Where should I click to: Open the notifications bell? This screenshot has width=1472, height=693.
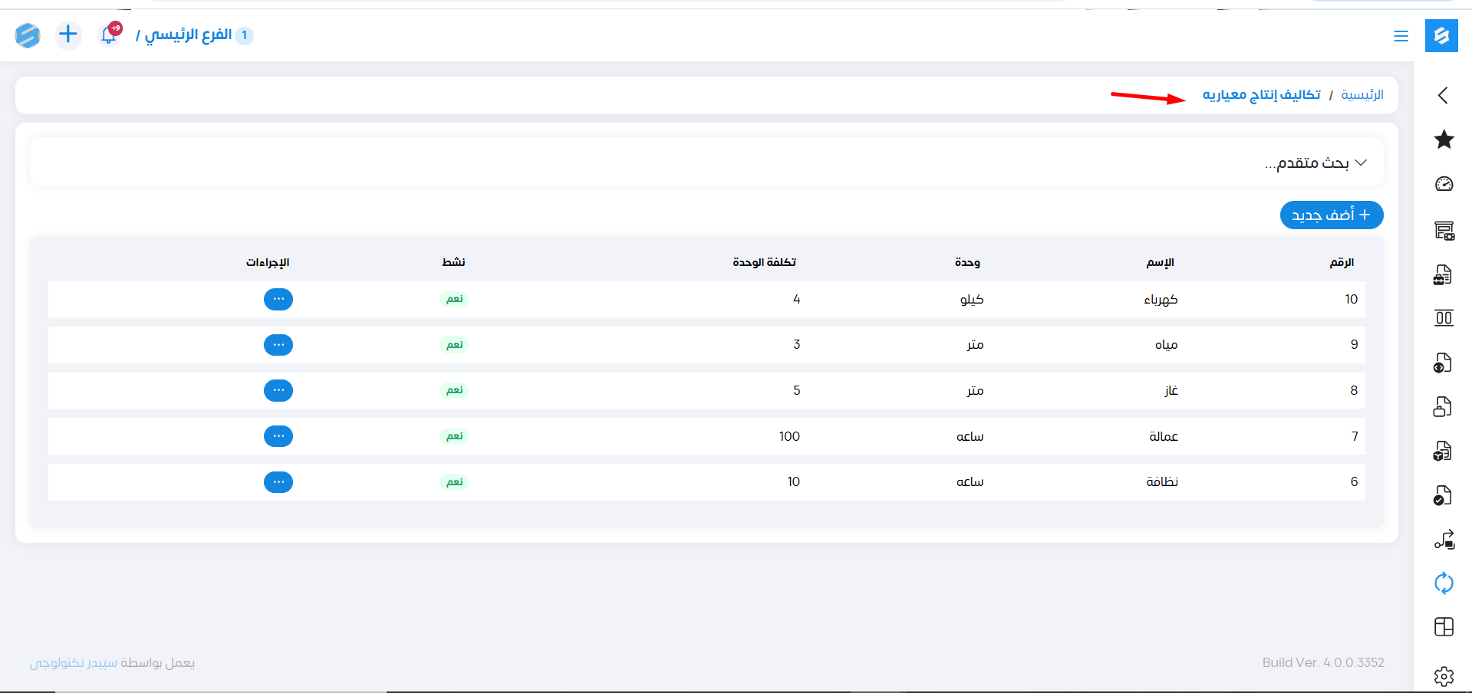coord(109,35)
